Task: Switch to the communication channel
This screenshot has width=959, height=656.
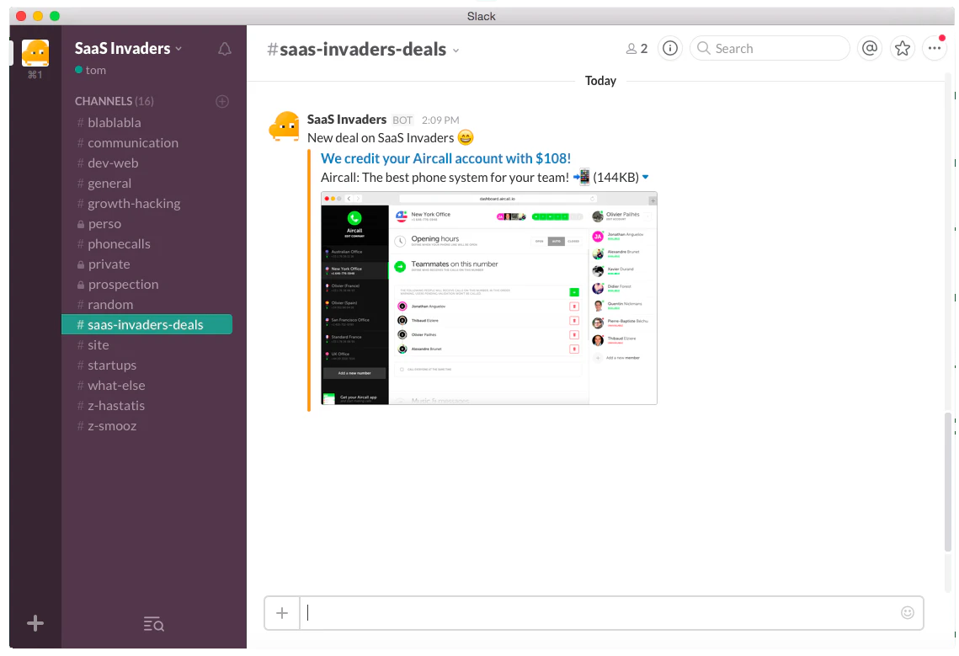Action: (x=133, y=142)
